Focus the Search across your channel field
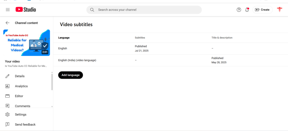 point(144,10)
